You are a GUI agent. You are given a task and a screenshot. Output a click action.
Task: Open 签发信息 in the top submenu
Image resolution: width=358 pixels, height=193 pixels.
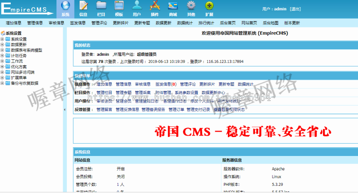coord(78,23)
